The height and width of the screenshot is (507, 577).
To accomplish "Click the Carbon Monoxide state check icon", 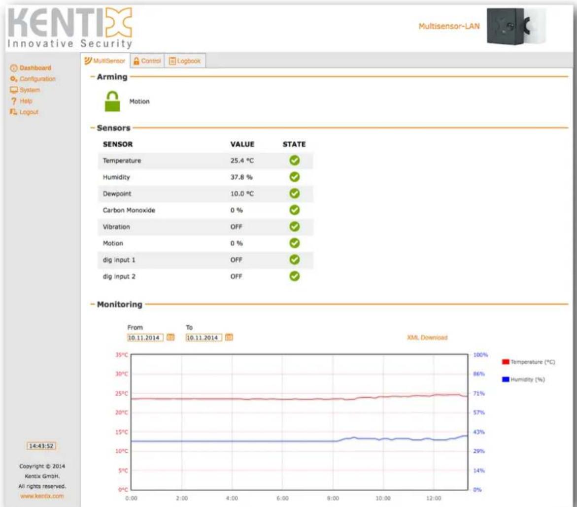I will [x=294, y=210].
